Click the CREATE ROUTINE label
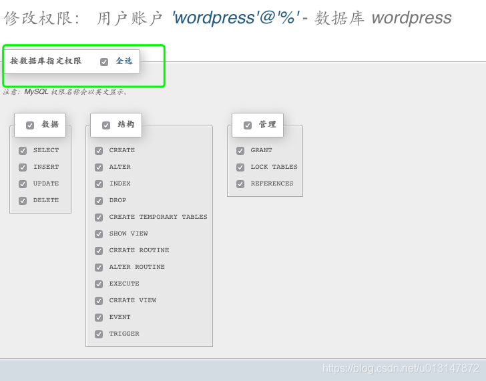Viewport: 486px width, 381px height. tap(139, 250)
